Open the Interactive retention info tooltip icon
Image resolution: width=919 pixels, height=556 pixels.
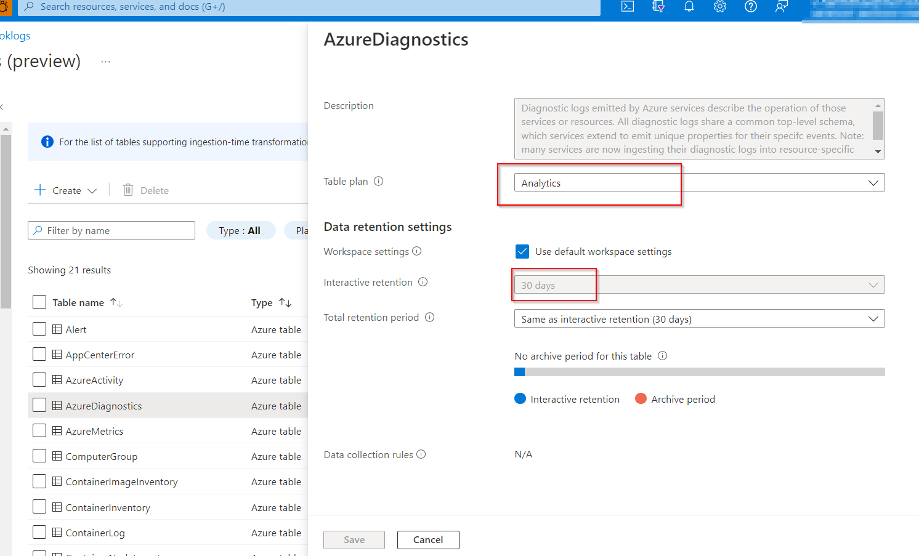(423, 281)
